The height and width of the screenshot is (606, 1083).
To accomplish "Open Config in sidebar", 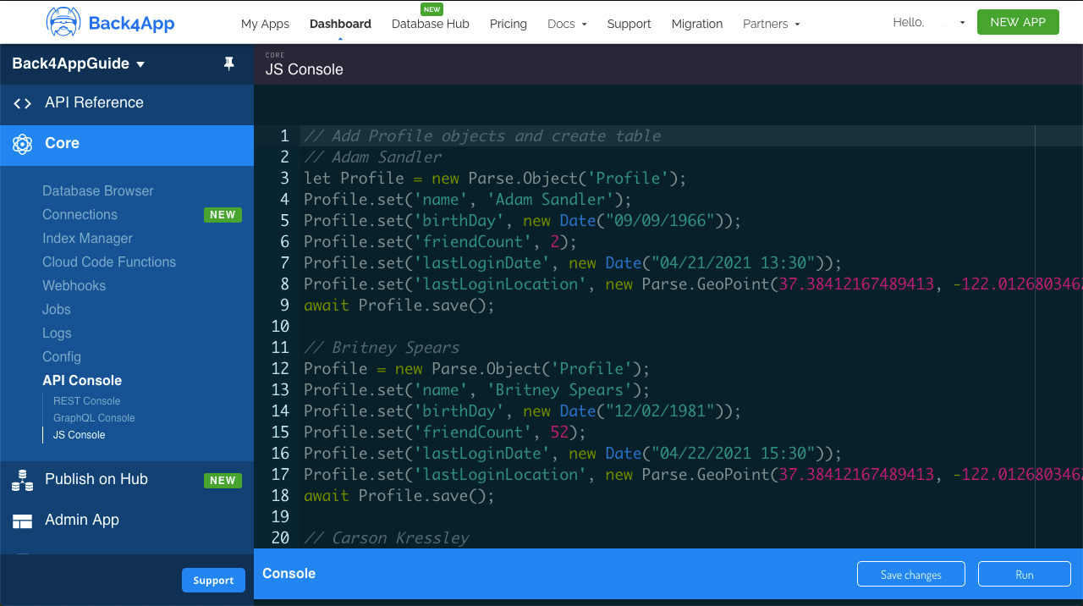I will (x=62, y=357).
